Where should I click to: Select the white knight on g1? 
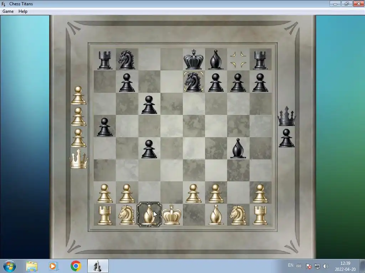pyautogui.click(x=238, y=215)
